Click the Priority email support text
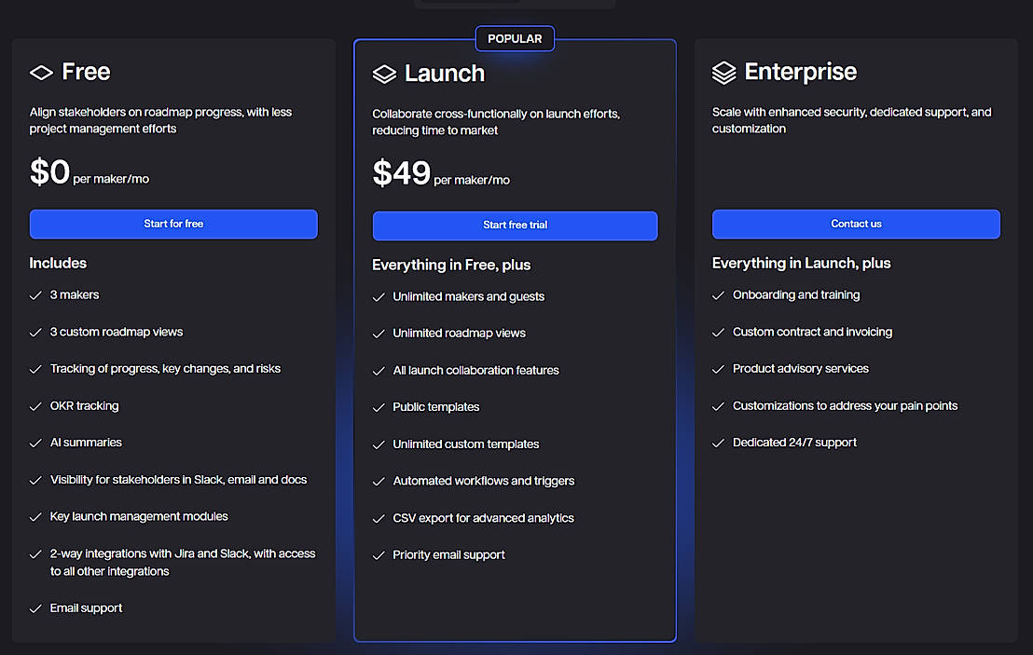 pos(448,555)
